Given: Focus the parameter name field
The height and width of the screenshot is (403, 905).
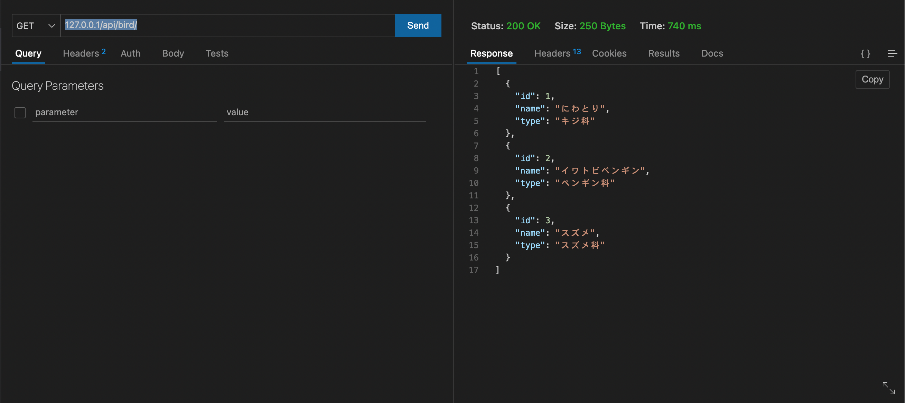Looking at the screenshot, I should 124,112.
